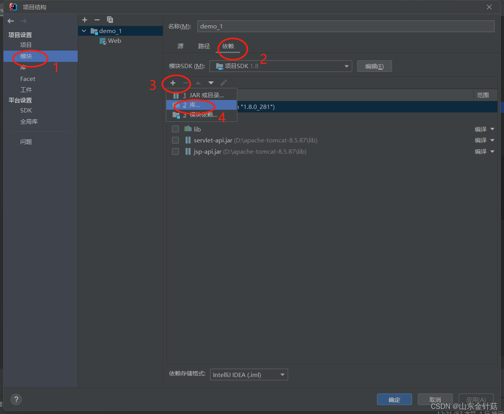Click the 取消 button
The height and width of the screenshot is (414, 504).
pyautogui.click(x=435, y=400)
